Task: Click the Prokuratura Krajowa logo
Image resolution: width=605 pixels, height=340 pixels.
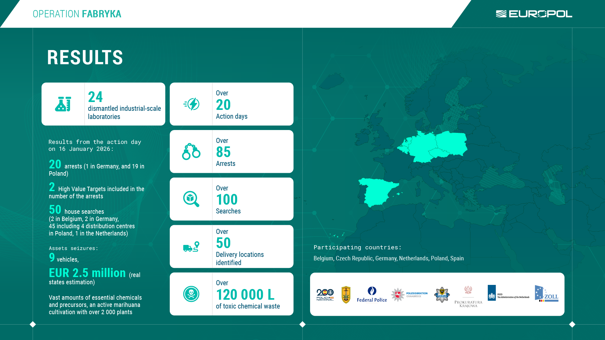Action: point(468,297)
